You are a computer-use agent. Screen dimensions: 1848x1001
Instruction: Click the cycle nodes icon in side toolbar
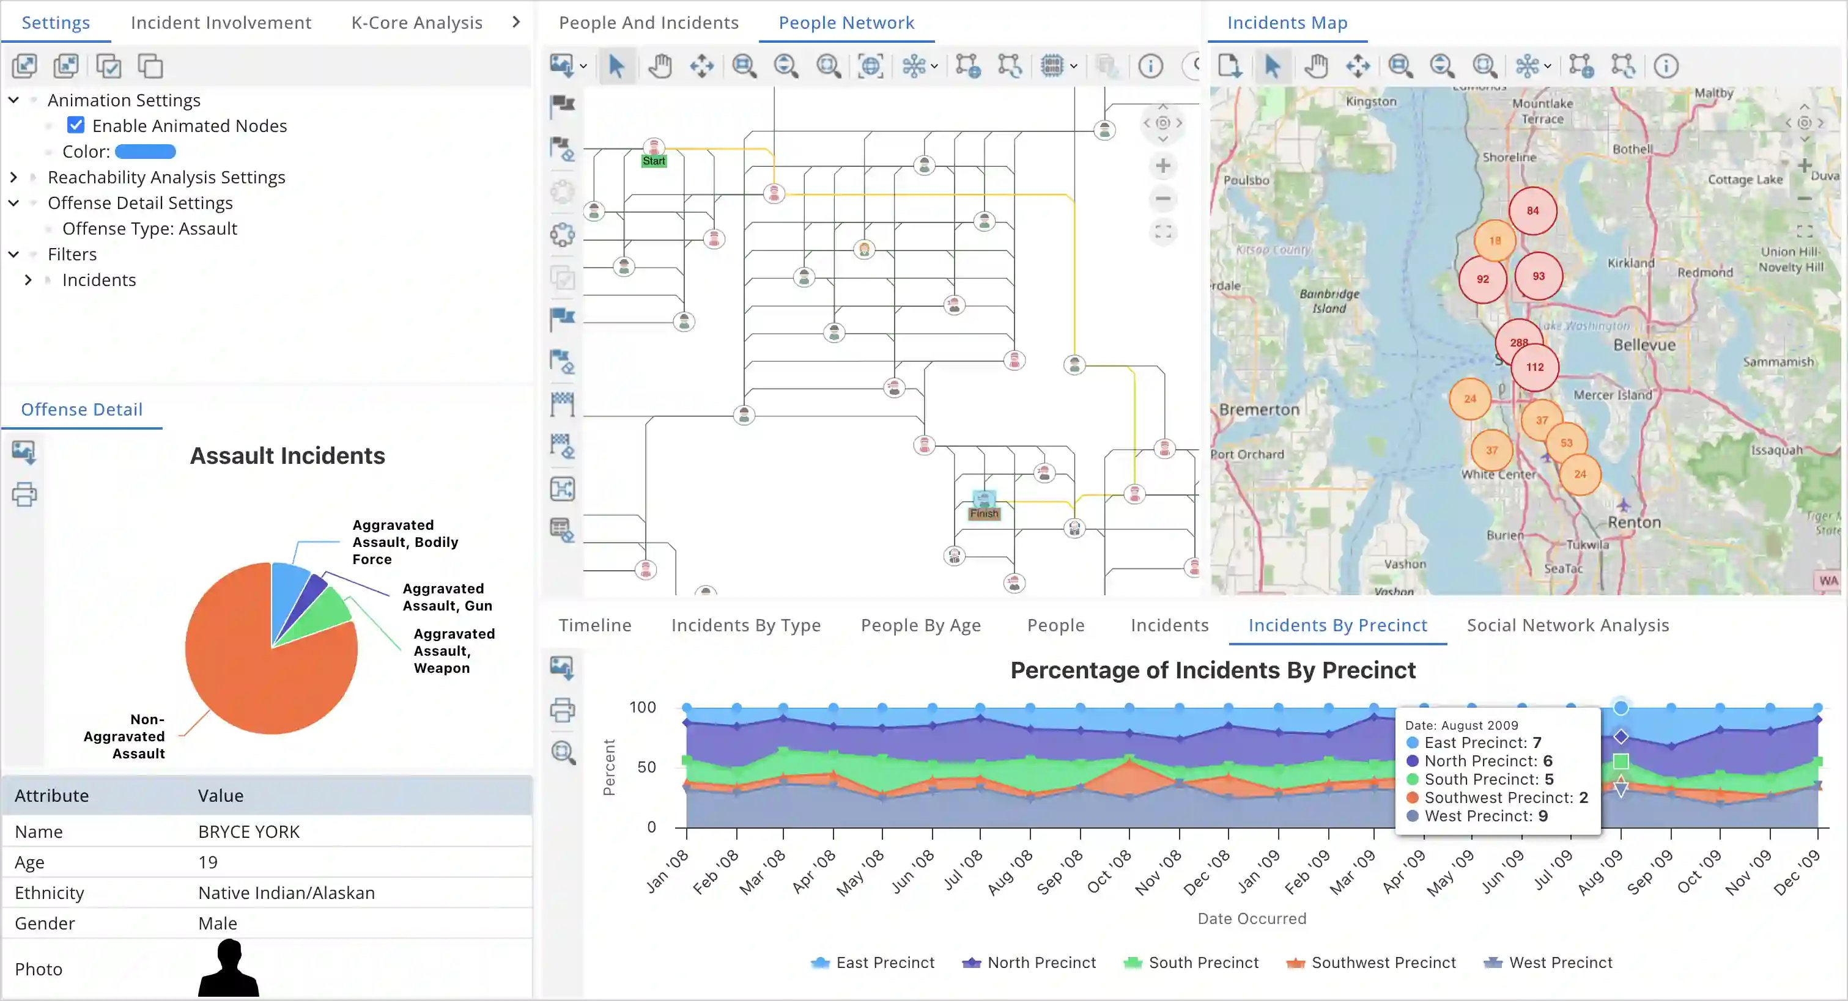coord(563,235)
